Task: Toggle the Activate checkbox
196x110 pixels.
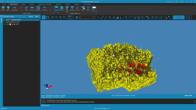Action: click(x=27, y=16)
